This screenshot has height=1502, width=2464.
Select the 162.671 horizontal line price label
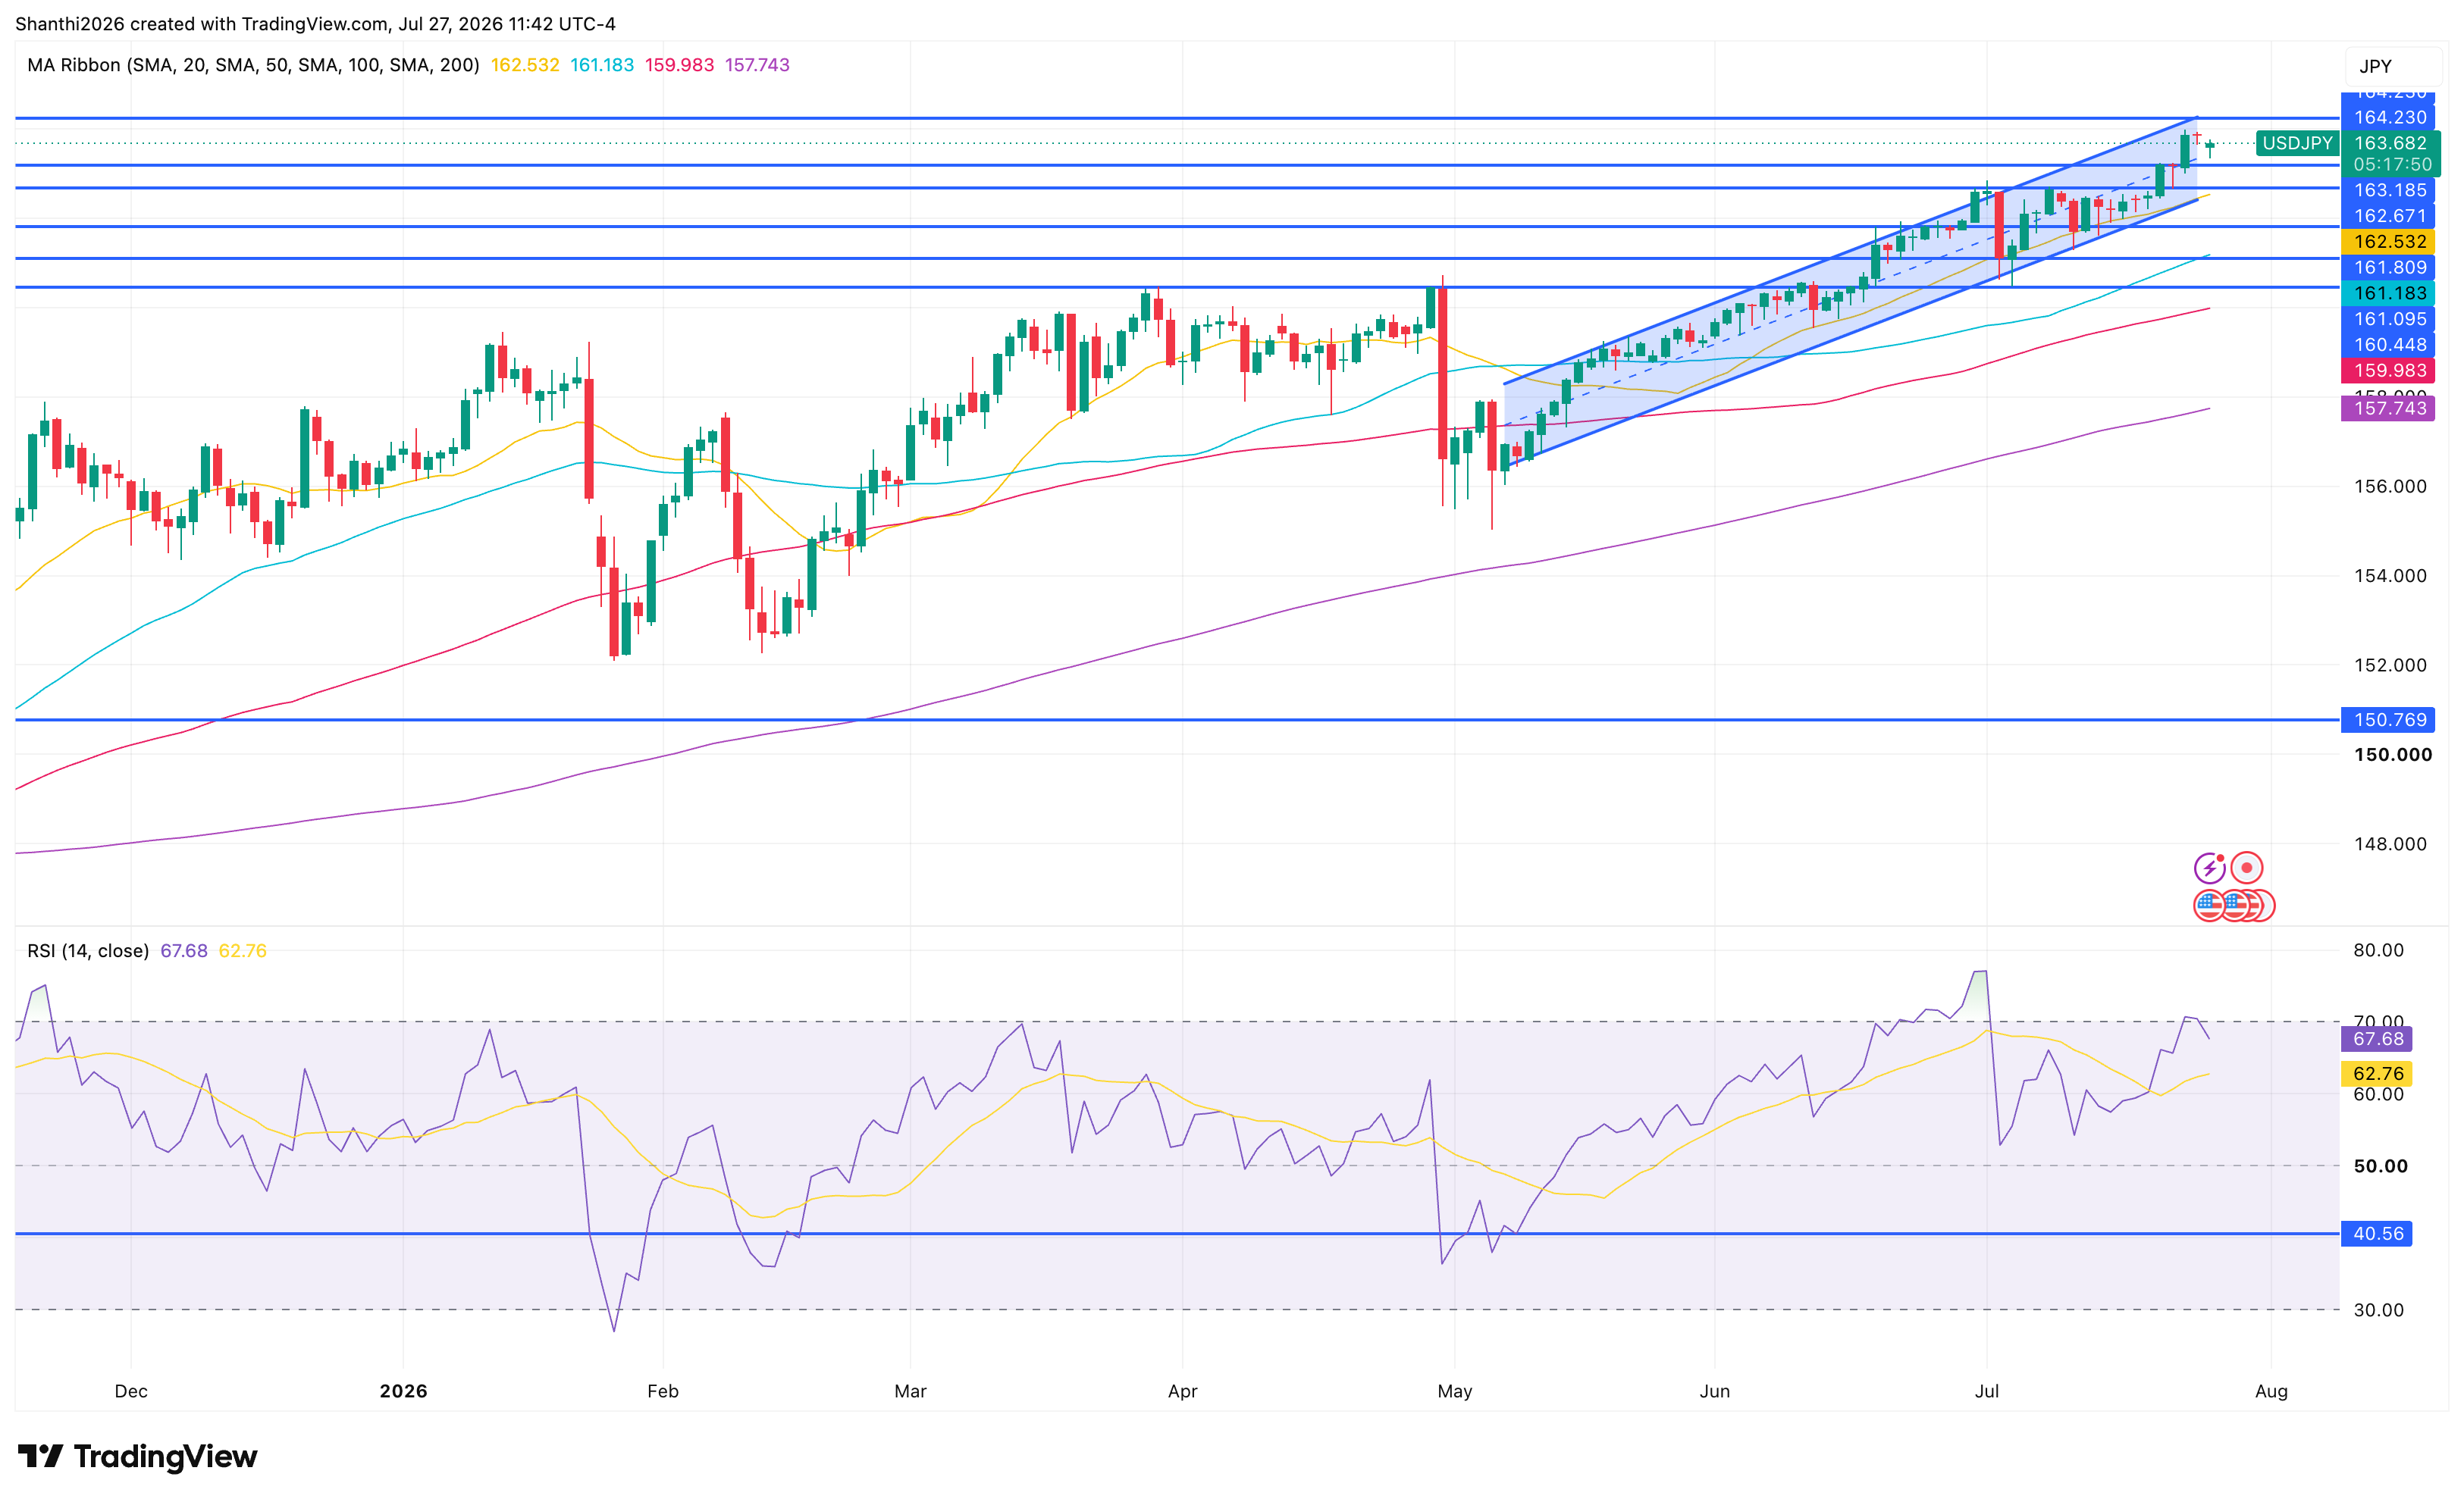[x=2389, y=216]
